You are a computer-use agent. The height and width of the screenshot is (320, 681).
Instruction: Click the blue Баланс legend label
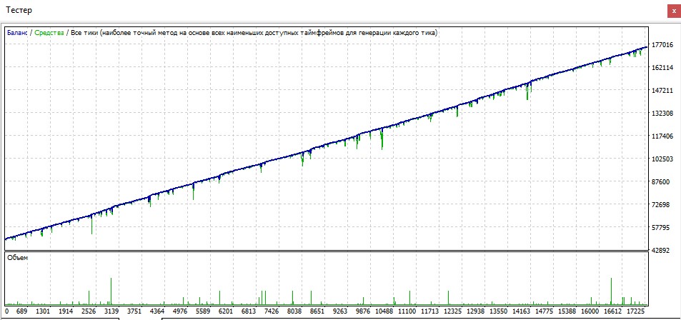[17, 33]
